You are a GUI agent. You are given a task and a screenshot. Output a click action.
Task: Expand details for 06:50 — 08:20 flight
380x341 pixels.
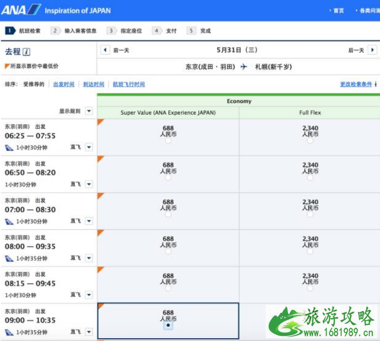click(89, 184)
